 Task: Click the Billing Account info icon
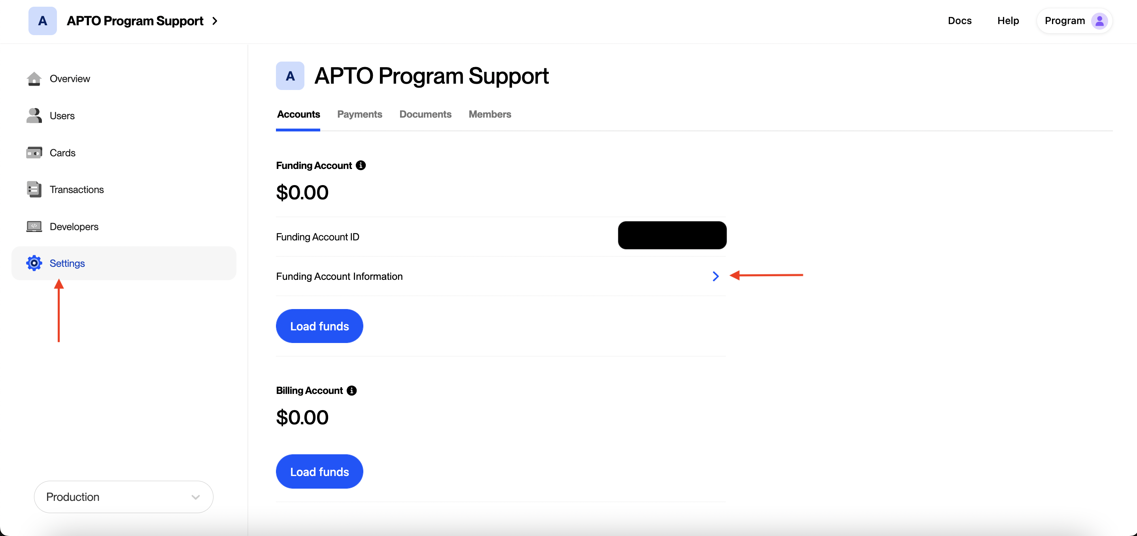(351, 390)
